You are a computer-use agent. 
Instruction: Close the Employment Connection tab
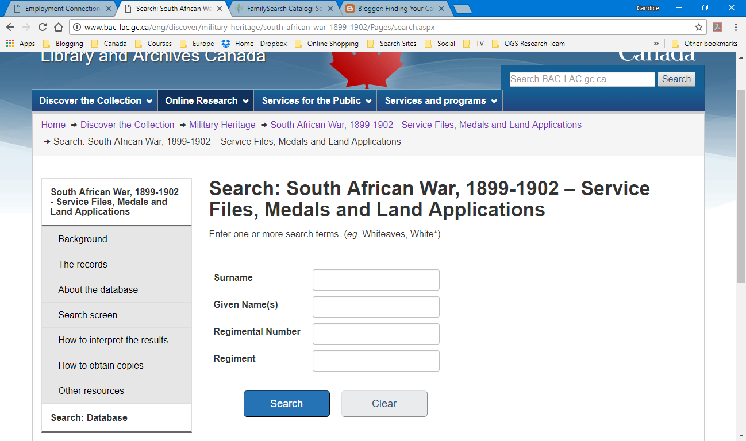coord(109,9)
